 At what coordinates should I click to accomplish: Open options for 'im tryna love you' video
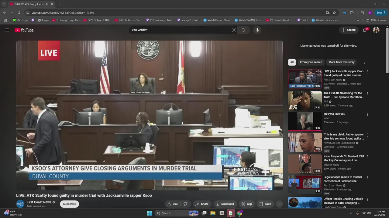click(368, 115)
